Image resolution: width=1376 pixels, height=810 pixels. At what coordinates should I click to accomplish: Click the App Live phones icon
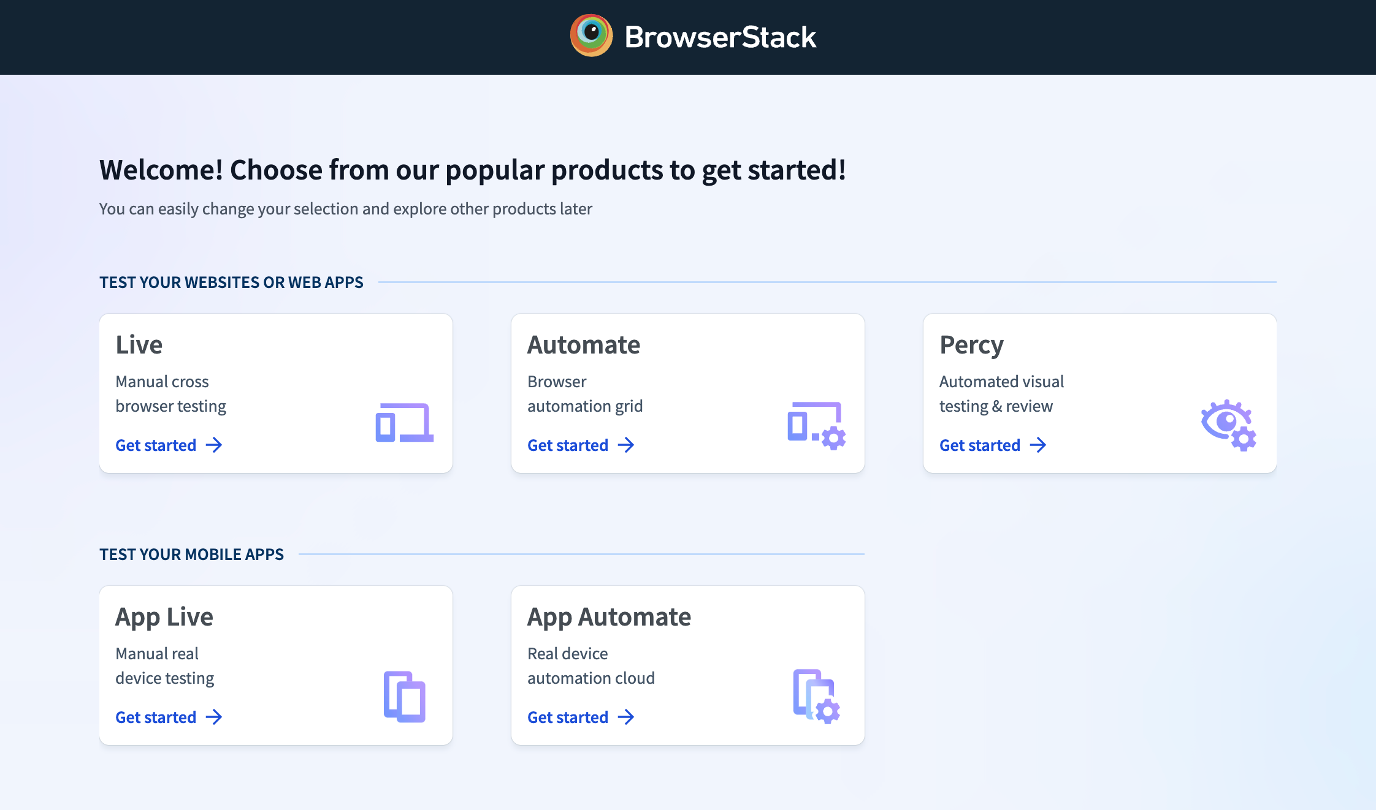404,697
